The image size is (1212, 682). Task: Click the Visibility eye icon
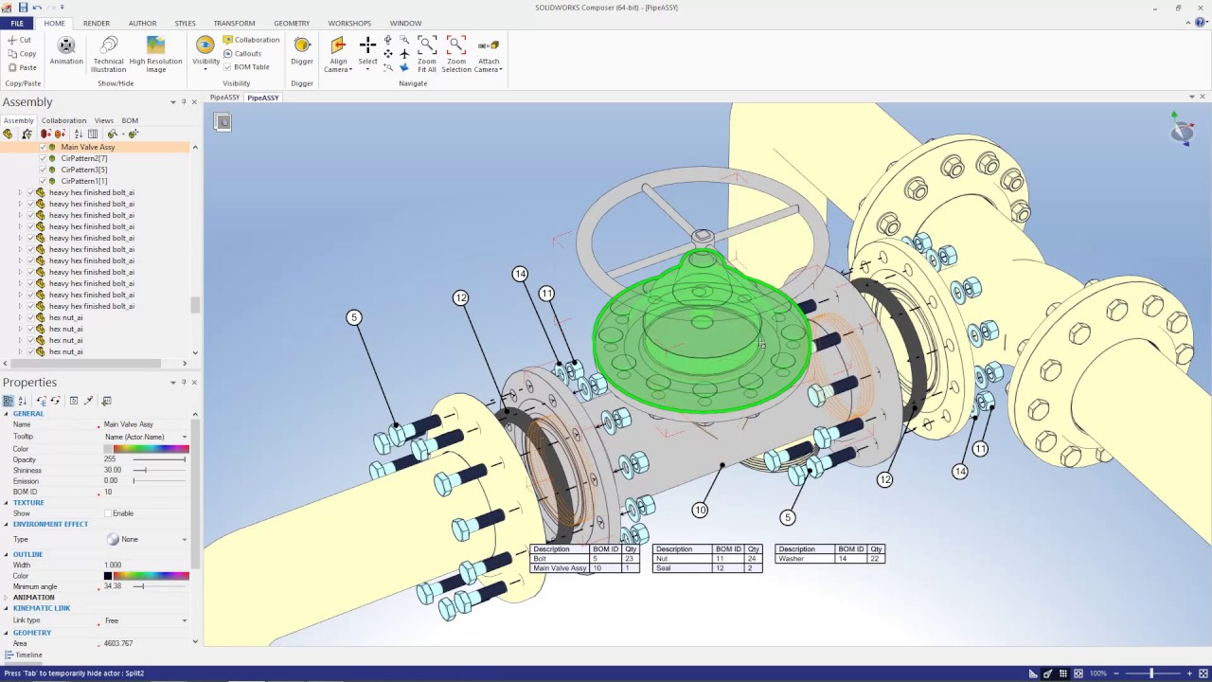pos(205,45)
